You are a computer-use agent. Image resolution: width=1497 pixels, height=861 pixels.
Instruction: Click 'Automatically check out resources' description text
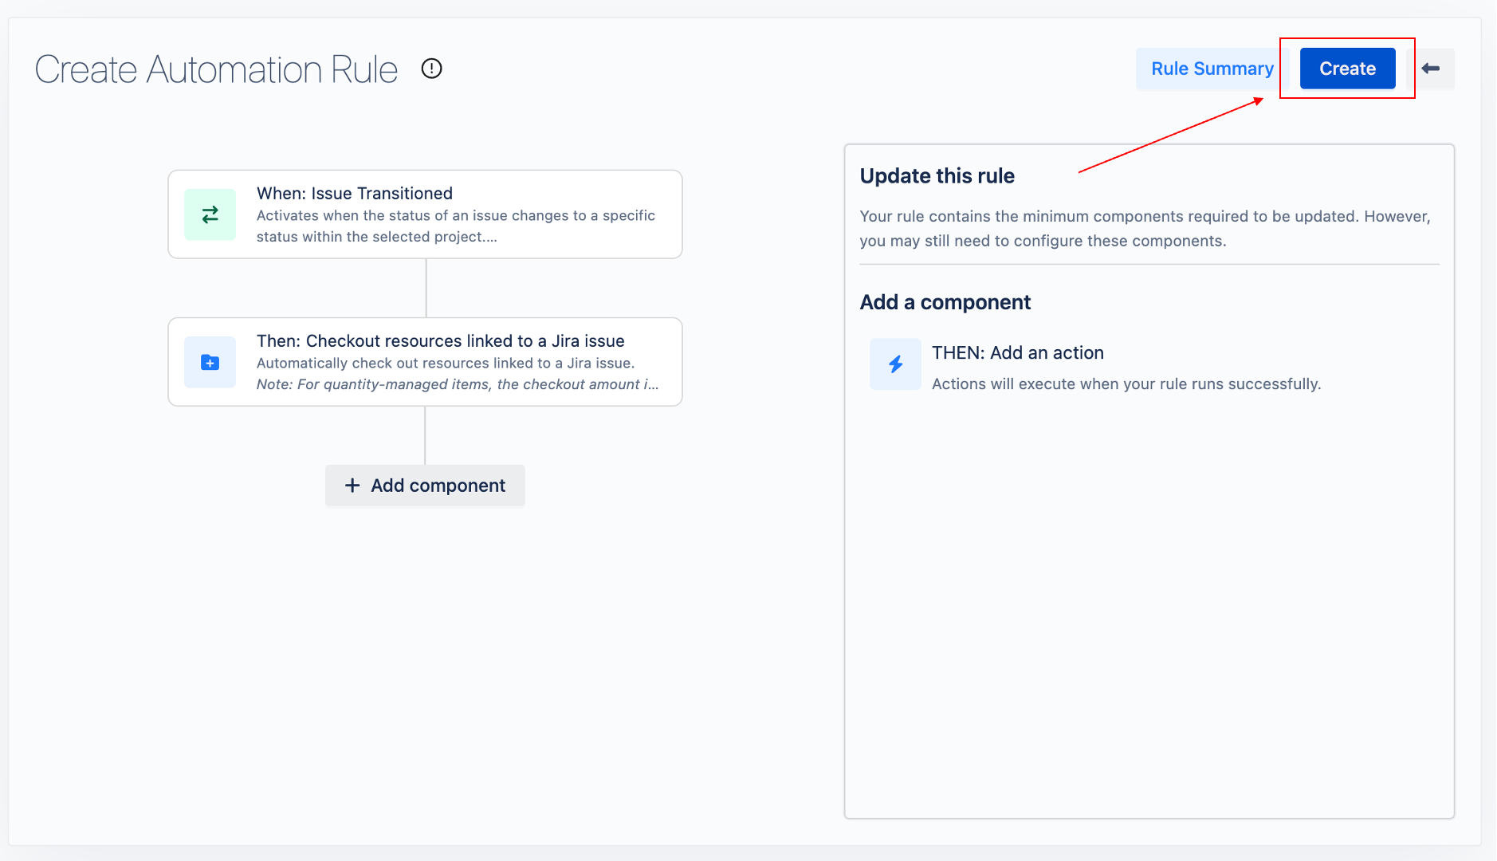[445, 363]
